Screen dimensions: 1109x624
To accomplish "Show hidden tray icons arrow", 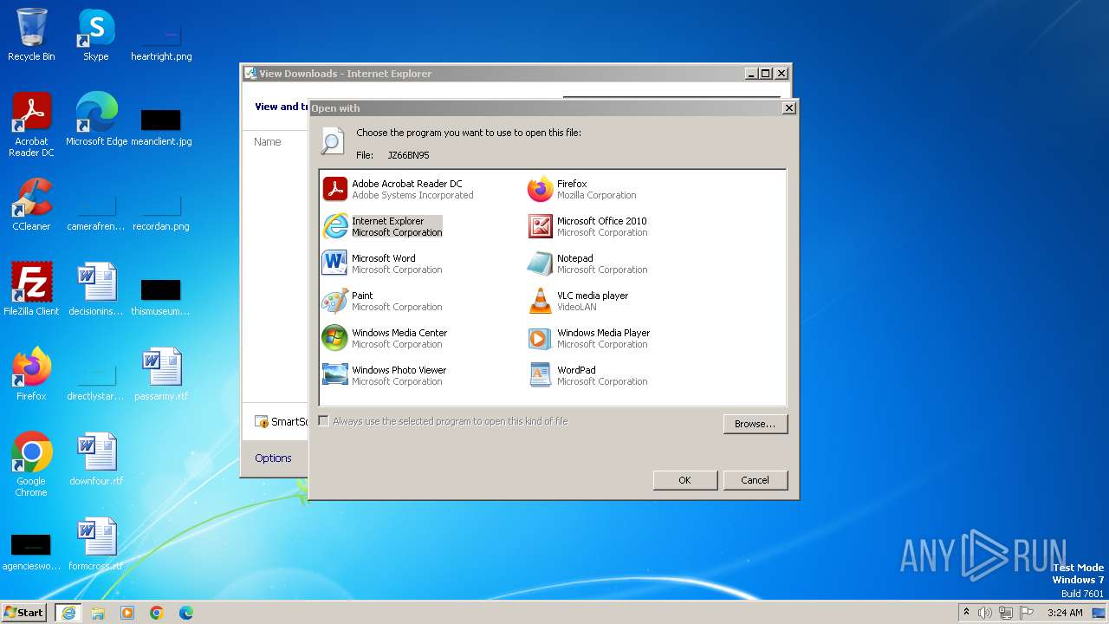I will [966, 613].
